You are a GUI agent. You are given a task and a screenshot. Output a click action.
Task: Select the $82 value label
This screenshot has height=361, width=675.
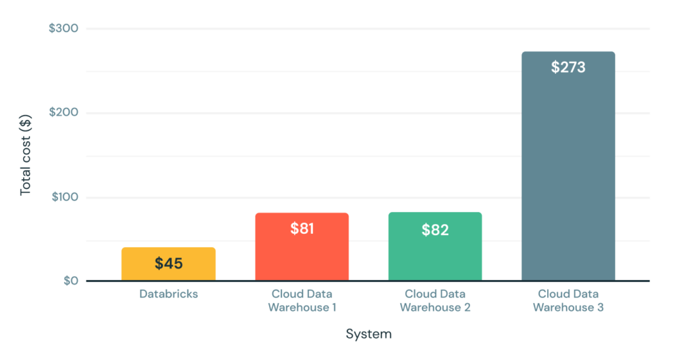tap(435, 230)
